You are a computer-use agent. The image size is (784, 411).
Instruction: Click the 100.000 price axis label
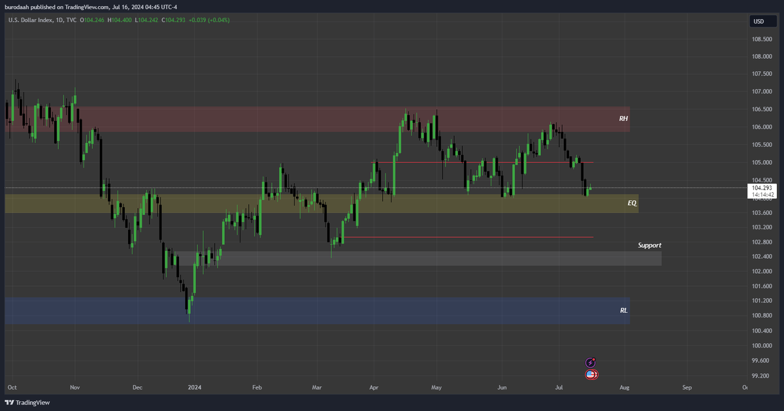pos(762,346)
